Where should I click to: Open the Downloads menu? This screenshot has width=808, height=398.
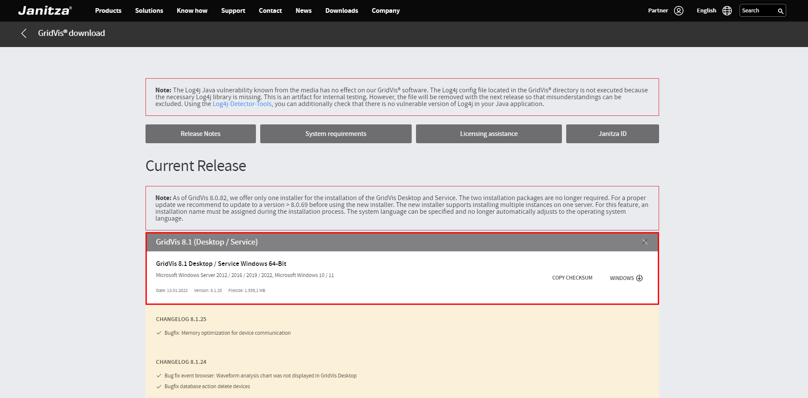tap(342, 11)
